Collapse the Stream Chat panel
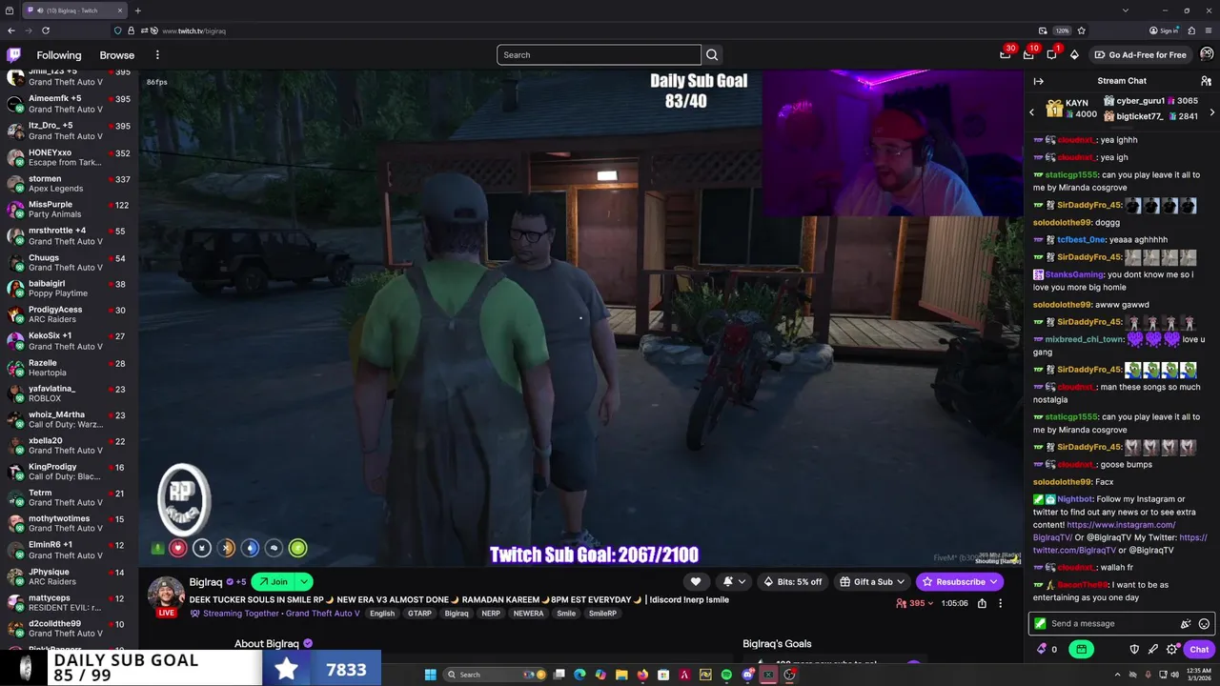 tap(1039, 81)
